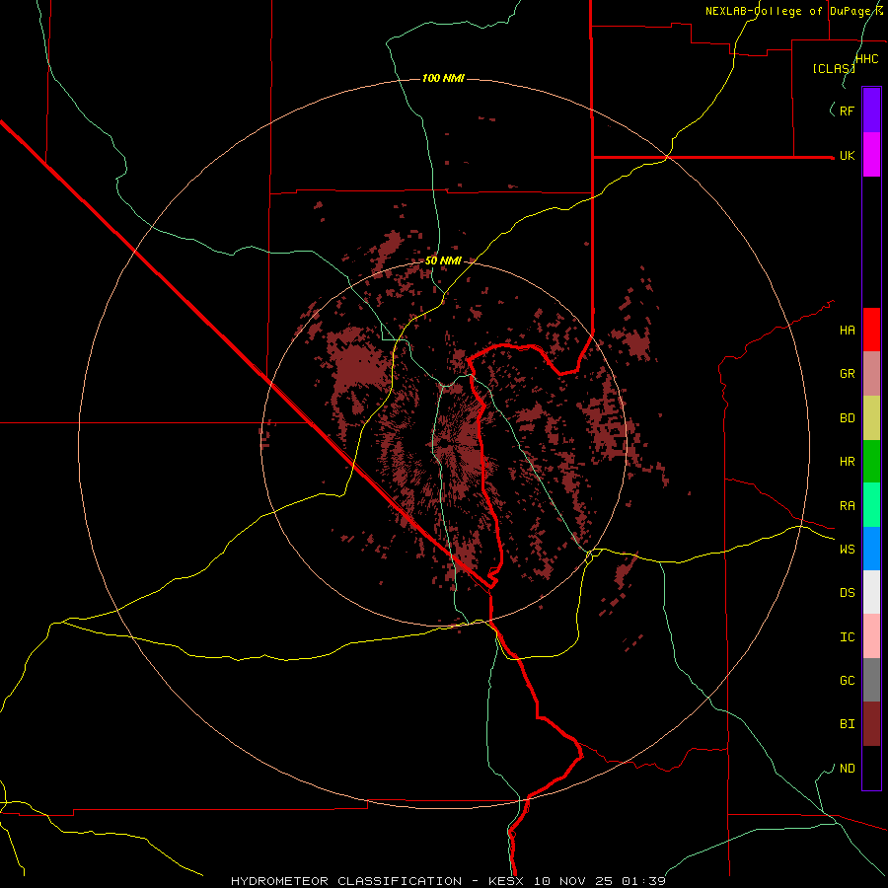Pick the WS blue legend swatch
The height and width of the screenshot is (888, 888).
pos(871,549)
